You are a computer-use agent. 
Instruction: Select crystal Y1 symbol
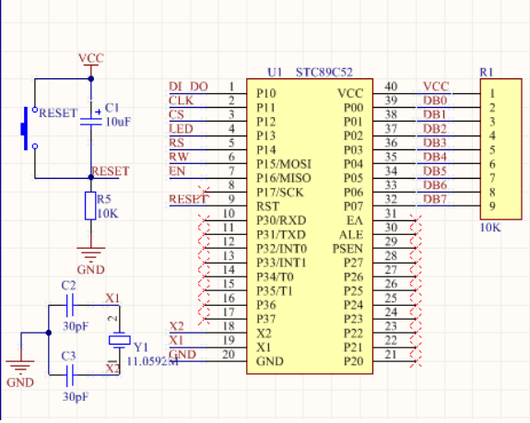[x=119, y=340]
